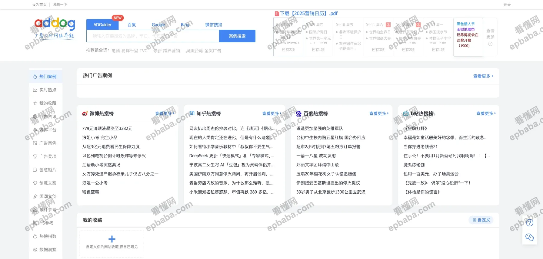Click suggested keyword 电商 易烊千玺 TVC
The image size is (543, 259).
coord(130,51)
